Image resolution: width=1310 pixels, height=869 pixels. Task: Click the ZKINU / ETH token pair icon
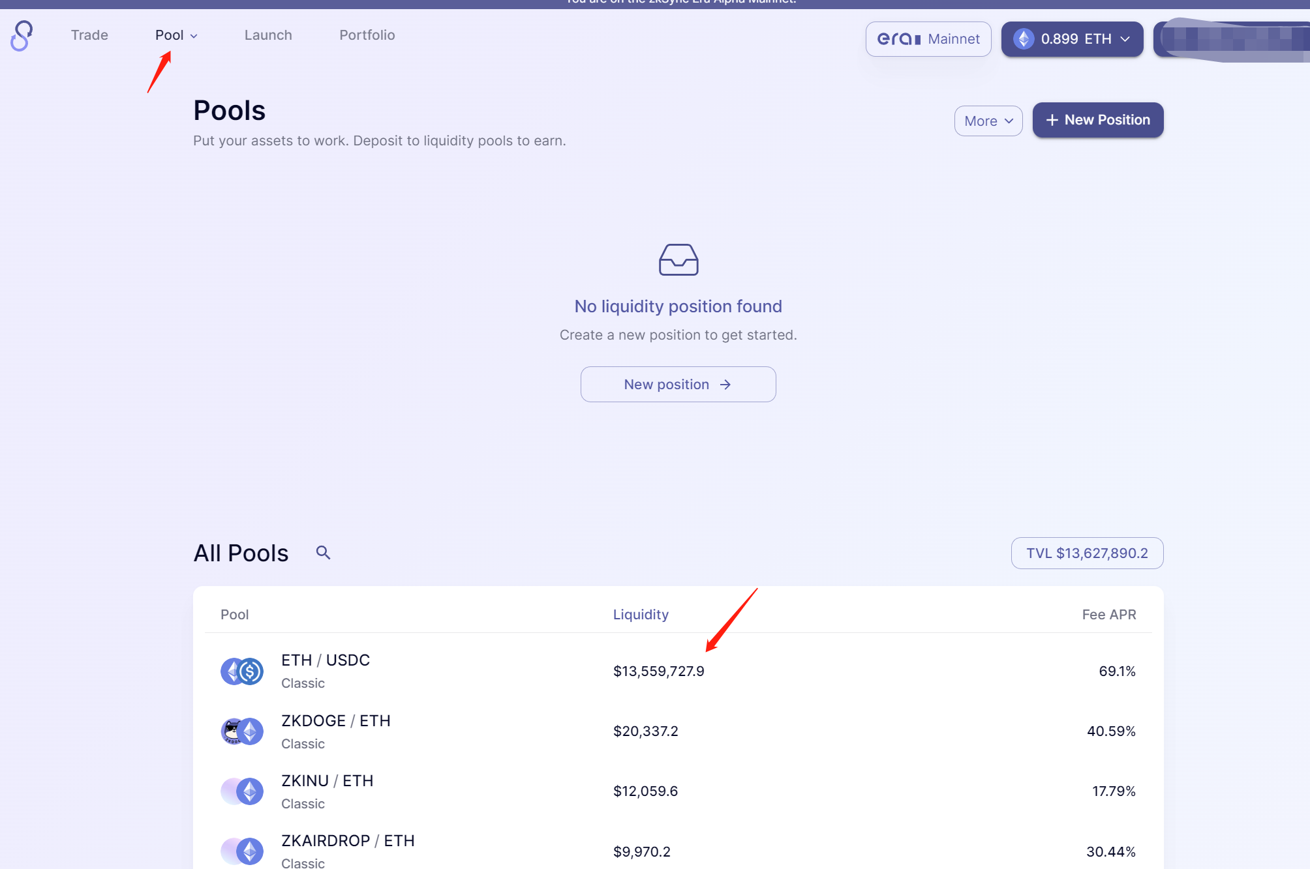click(x=242, y=791)
